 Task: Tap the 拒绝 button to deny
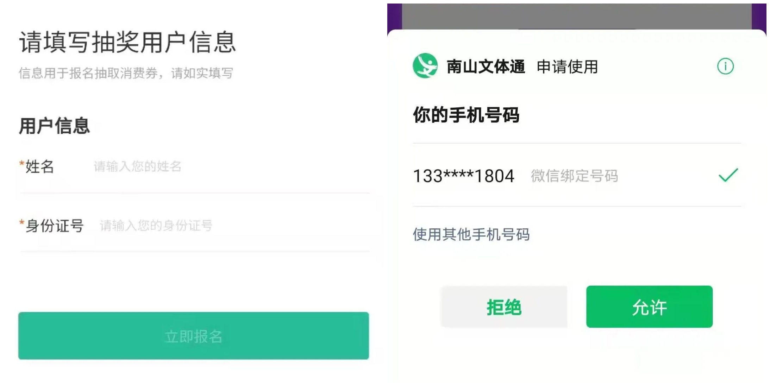click(503, 307)
